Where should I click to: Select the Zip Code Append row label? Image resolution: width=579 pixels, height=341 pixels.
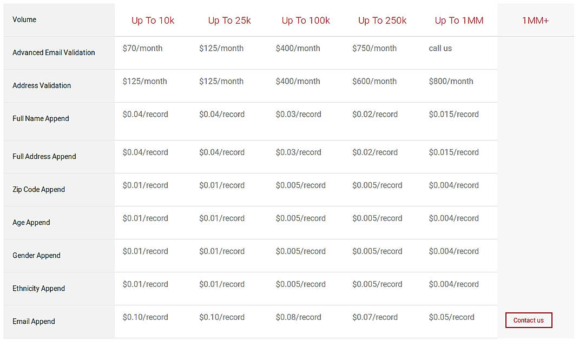[38, 189]
